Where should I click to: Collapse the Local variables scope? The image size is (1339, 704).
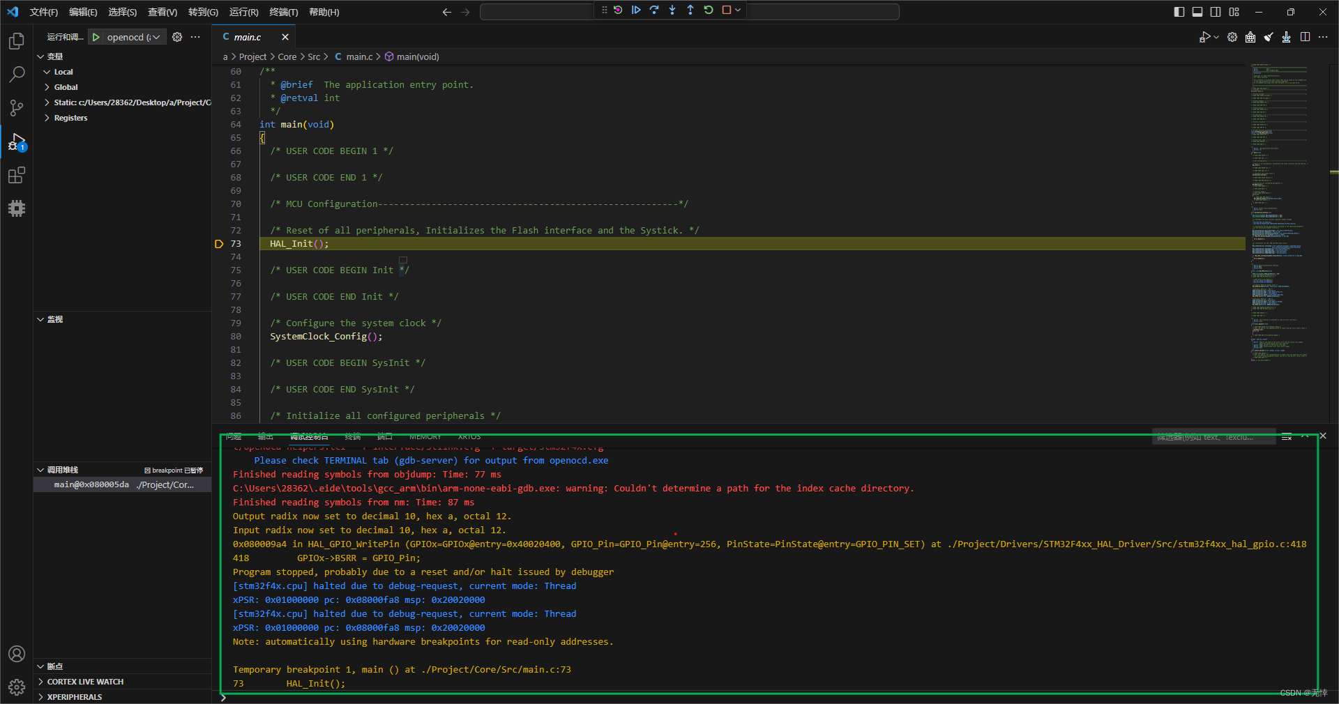point(47,72)
